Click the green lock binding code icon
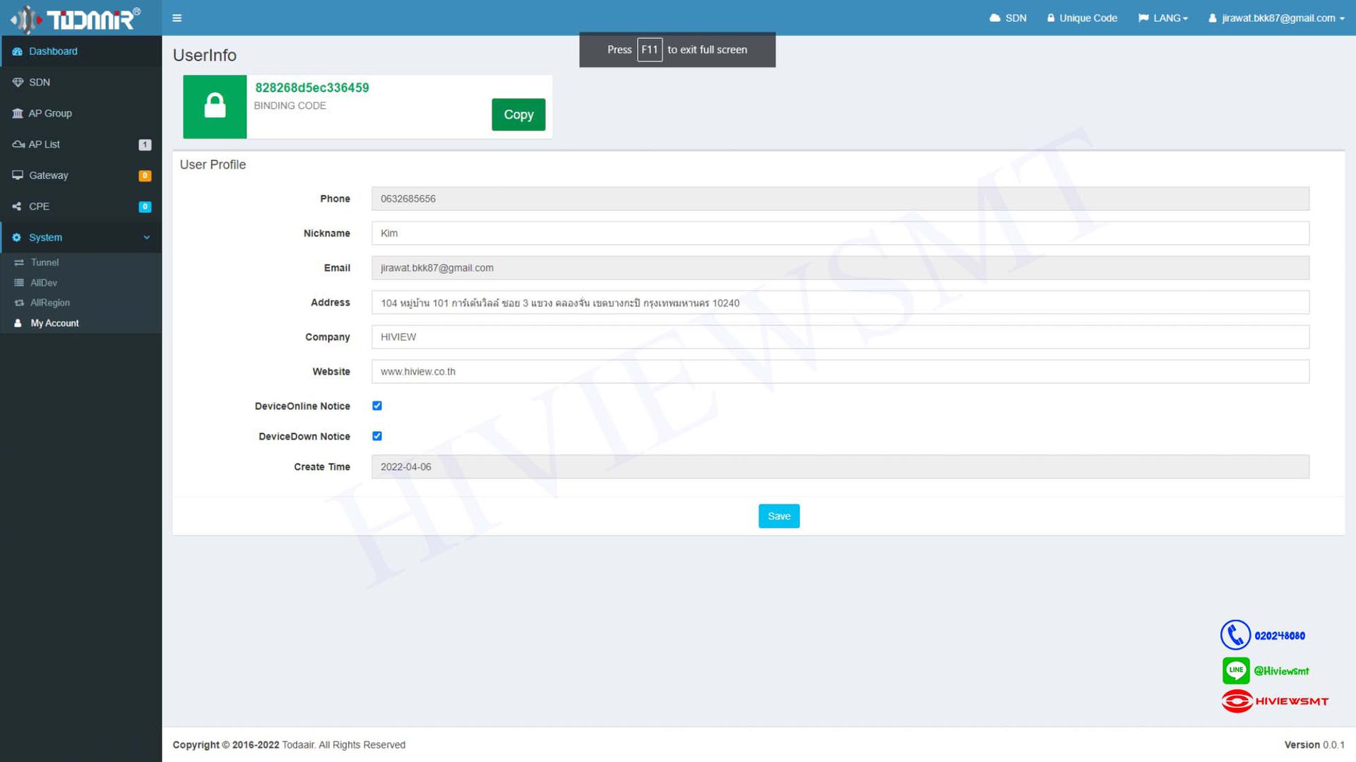Screen dimensions: 1356x762 [x=215, y=107]
